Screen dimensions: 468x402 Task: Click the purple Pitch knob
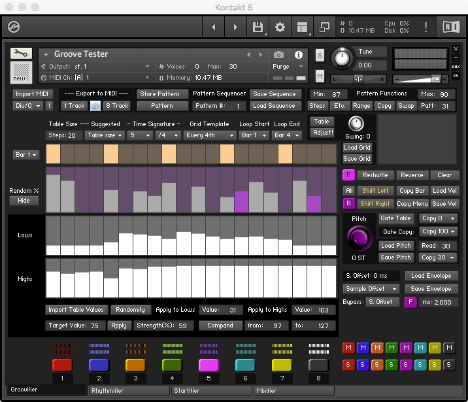click(x=358, y=236)
